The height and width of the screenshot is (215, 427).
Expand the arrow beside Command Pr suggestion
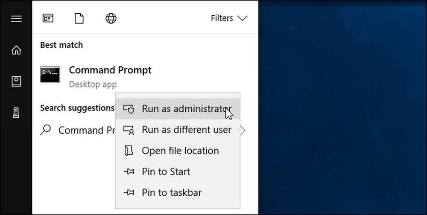tap(243, 131)
